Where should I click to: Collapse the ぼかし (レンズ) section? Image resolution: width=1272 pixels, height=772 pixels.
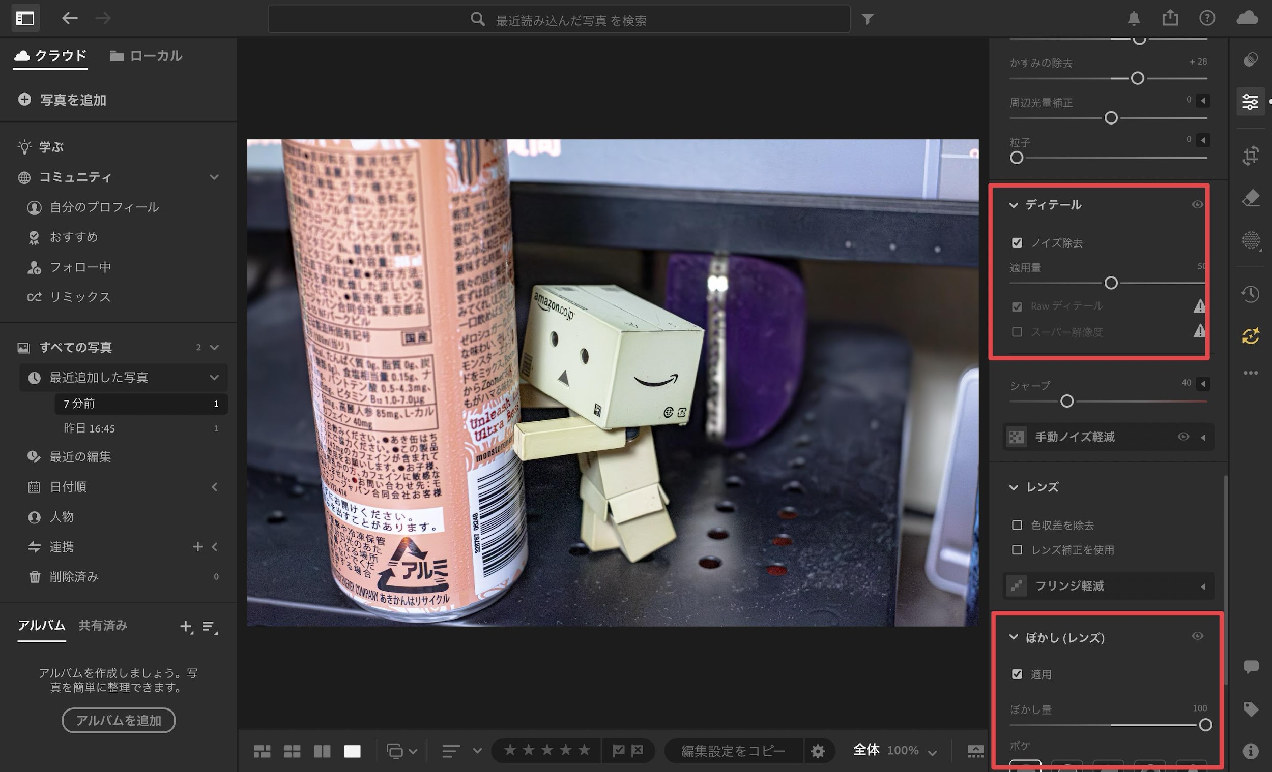[1014, 637]
